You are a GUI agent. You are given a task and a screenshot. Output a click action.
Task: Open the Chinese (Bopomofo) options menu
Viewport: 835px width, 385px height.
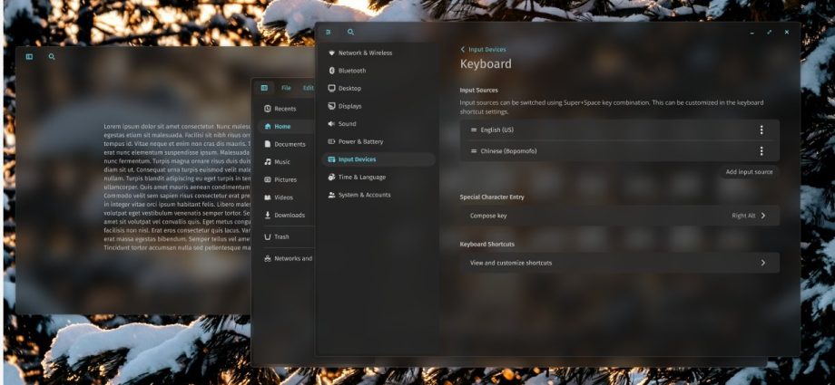(x=761, y=151)
